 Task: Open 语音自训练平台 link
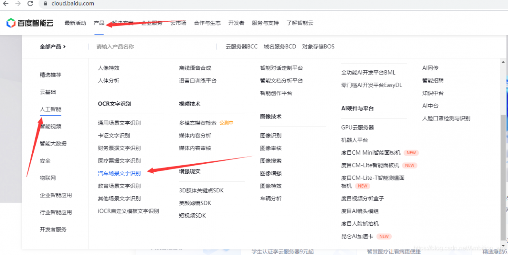coord(198,81)
